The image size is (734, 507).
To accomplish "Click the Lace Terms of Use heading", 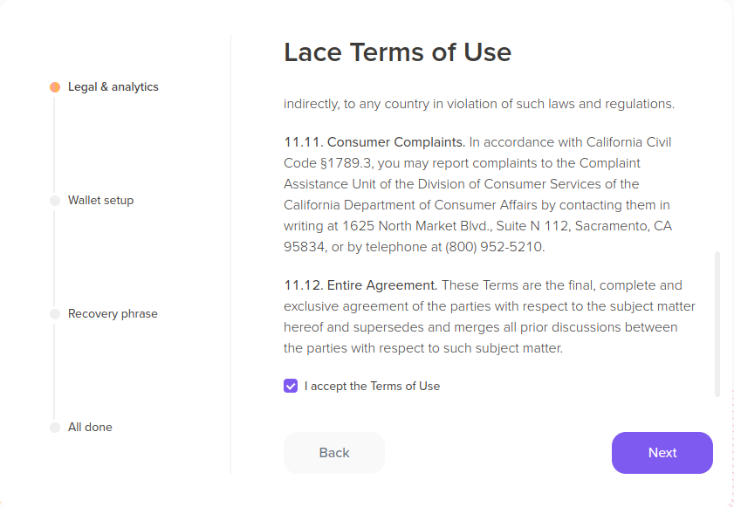I will pyautogui.click(x=397, y=52).
